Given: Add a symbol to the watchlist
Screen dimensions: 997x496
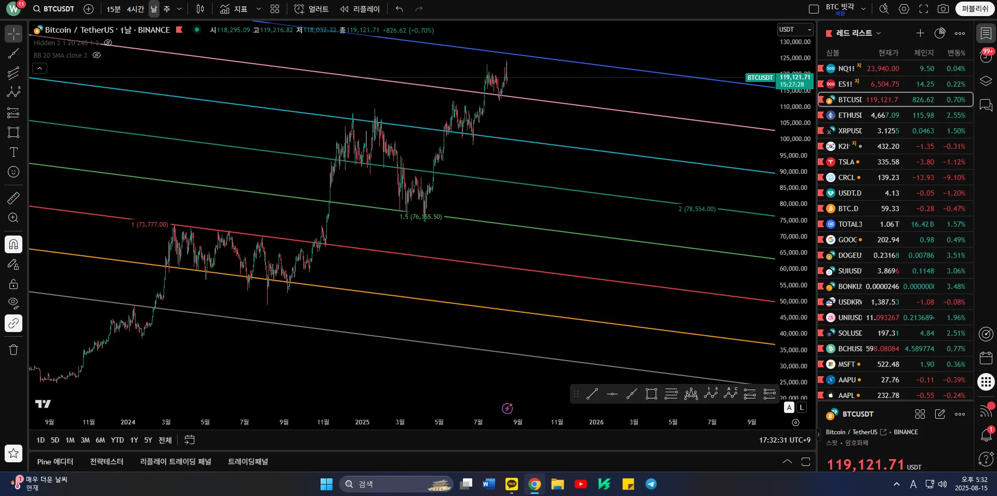Looking at the screenshot, I should [x=920, y=33].
